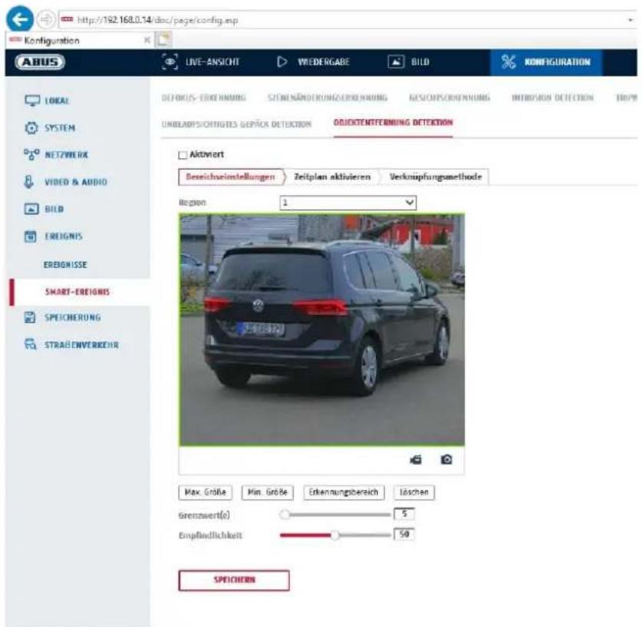
Task: Open the Bereichseinstellungen step tab
Action: (x=231, y=177)
